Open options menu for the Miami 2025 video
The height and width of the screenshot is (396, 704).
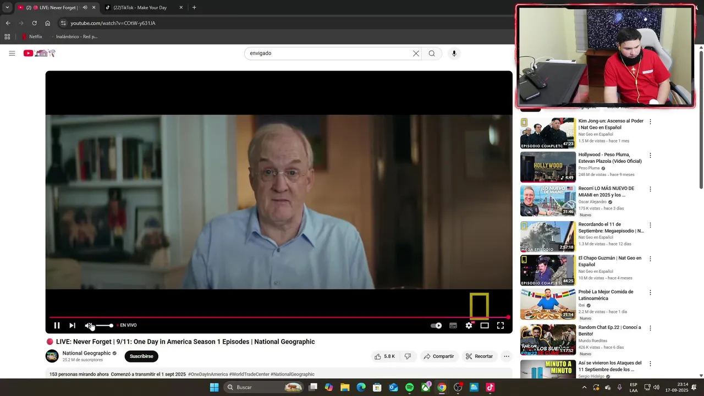click(650, 189)
